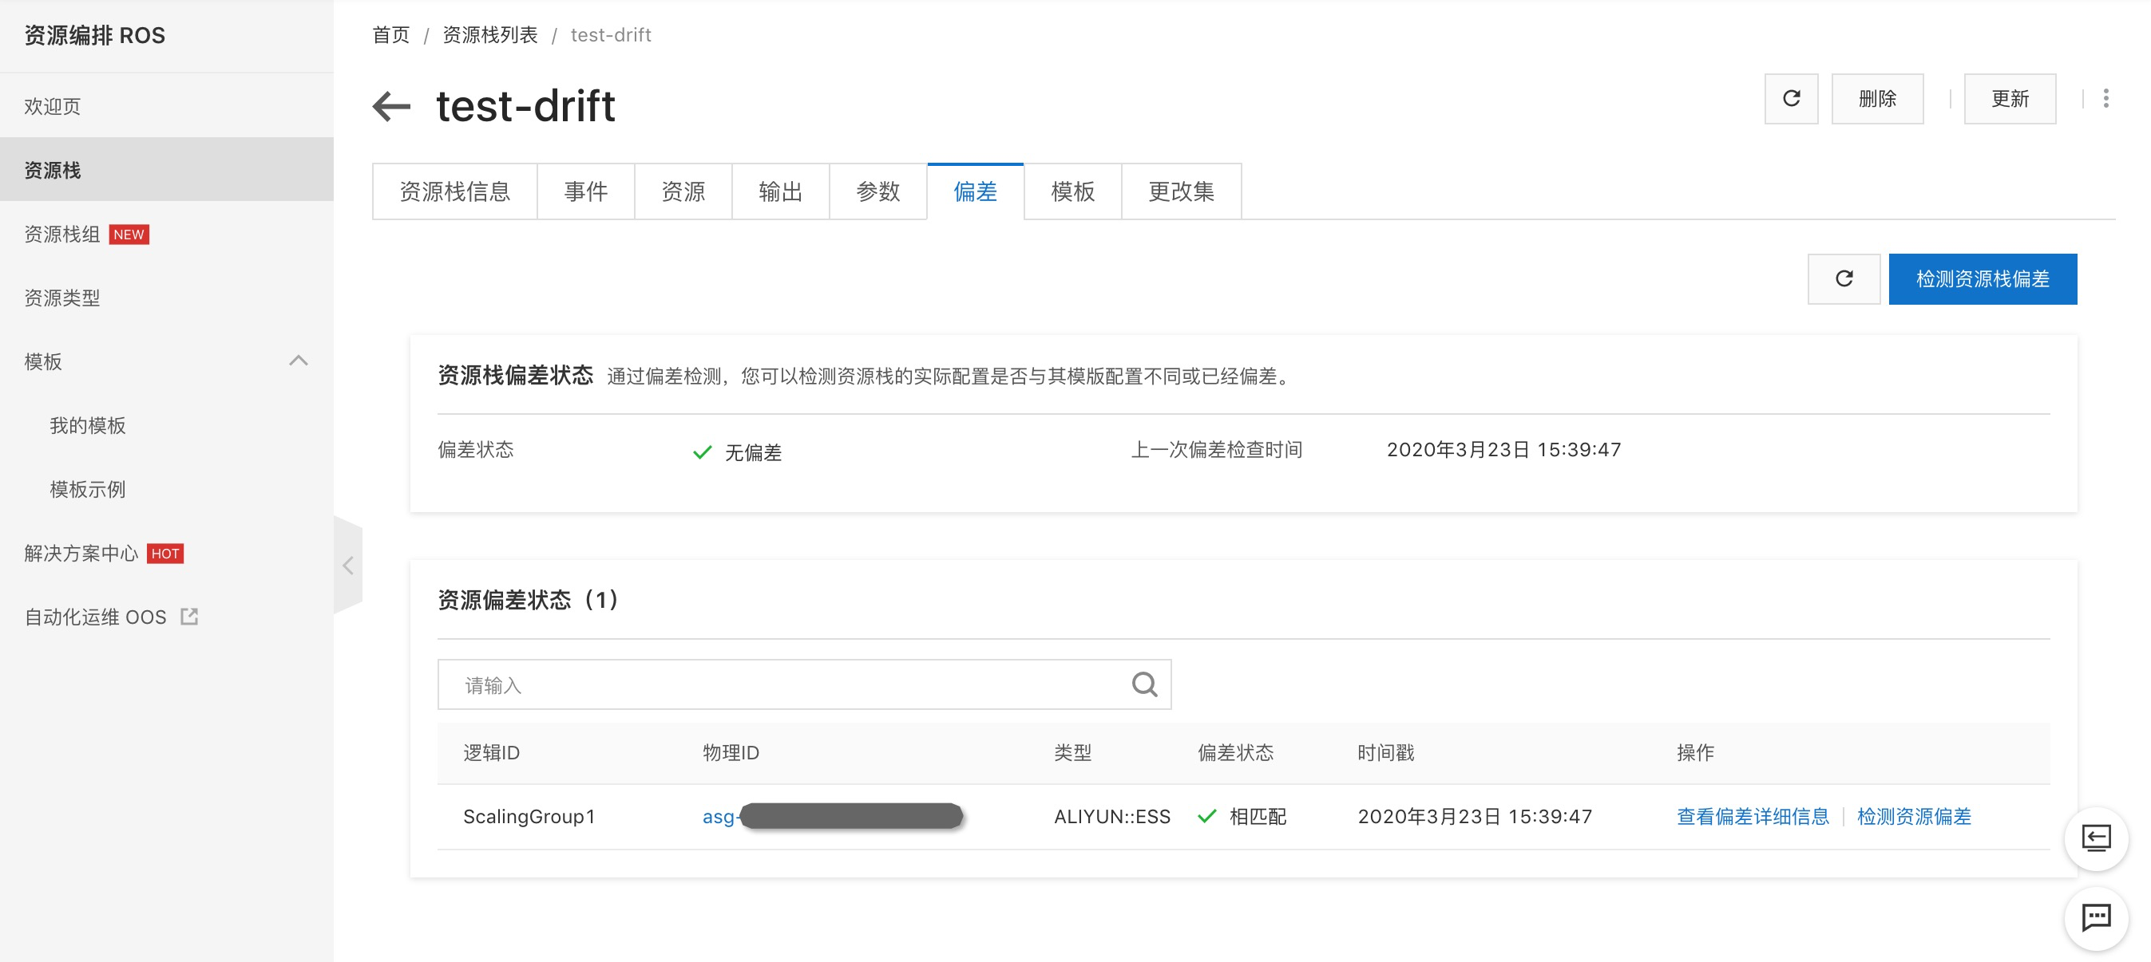Screen dimensions: 2151x962
Task: Click the 更新 button
Action: pyautogui.click(x=2010, y=98)
